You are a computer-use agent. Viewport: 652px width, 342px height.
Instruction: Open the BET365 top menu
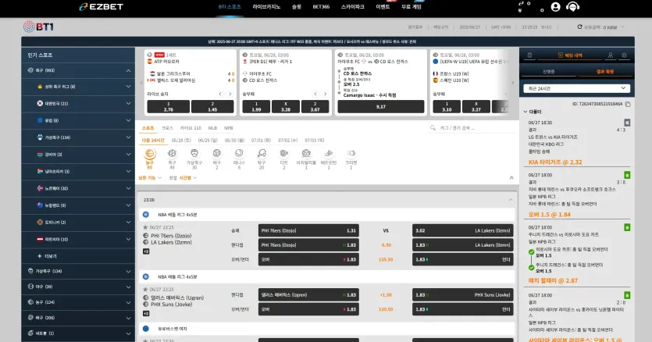click(x=321, y=7)
